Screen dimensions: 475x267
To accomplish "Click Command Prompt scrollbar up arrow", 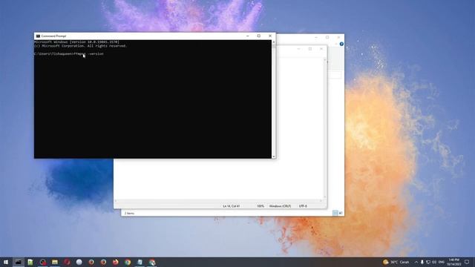I will pos(274,42).
